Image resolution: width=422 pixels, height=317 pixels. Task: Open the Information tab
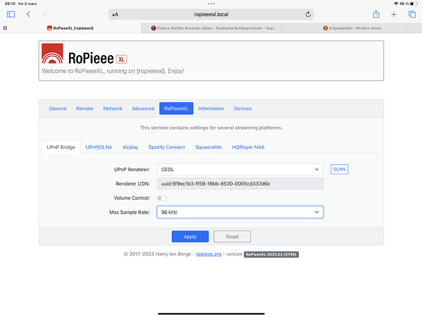pos(211,108)
